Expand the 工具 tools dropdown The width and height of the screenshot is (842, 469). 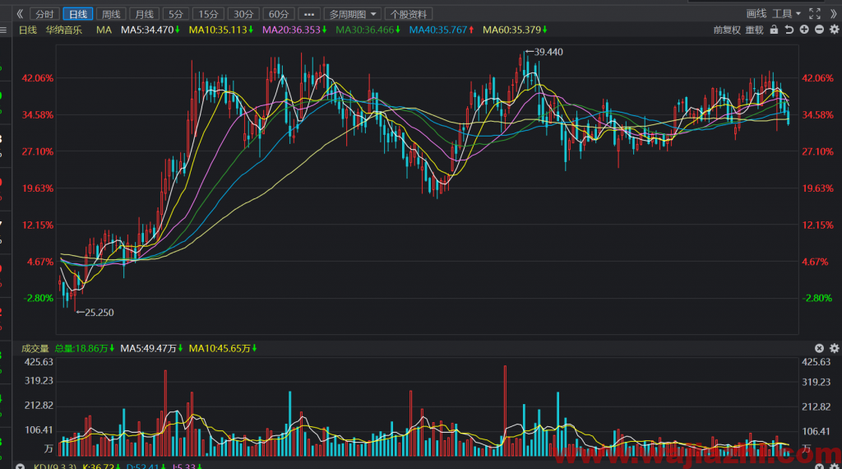[x=786, y=14]
